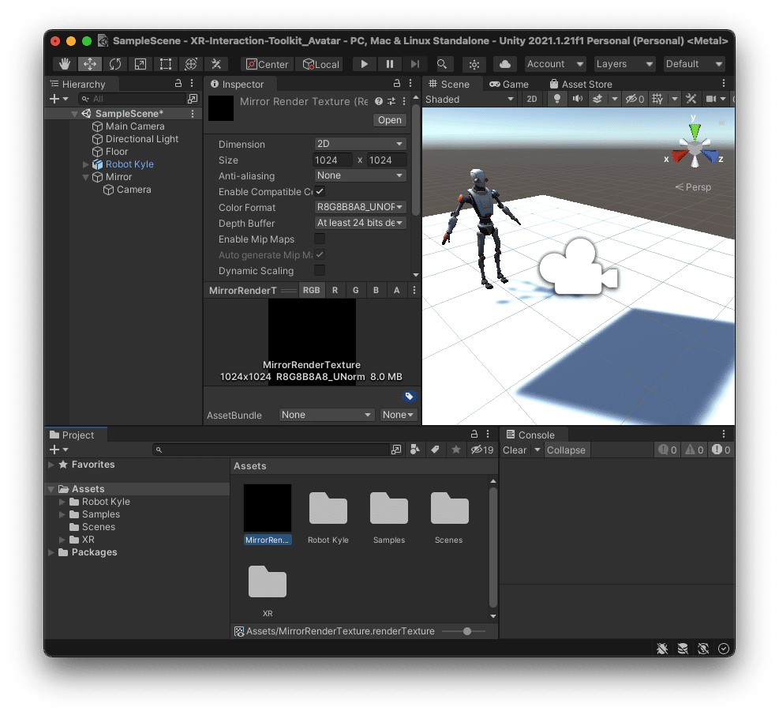This screenshot has height=715, width=779.
Task: Select the combined Transform tool
Action: [x=191, y=64]
